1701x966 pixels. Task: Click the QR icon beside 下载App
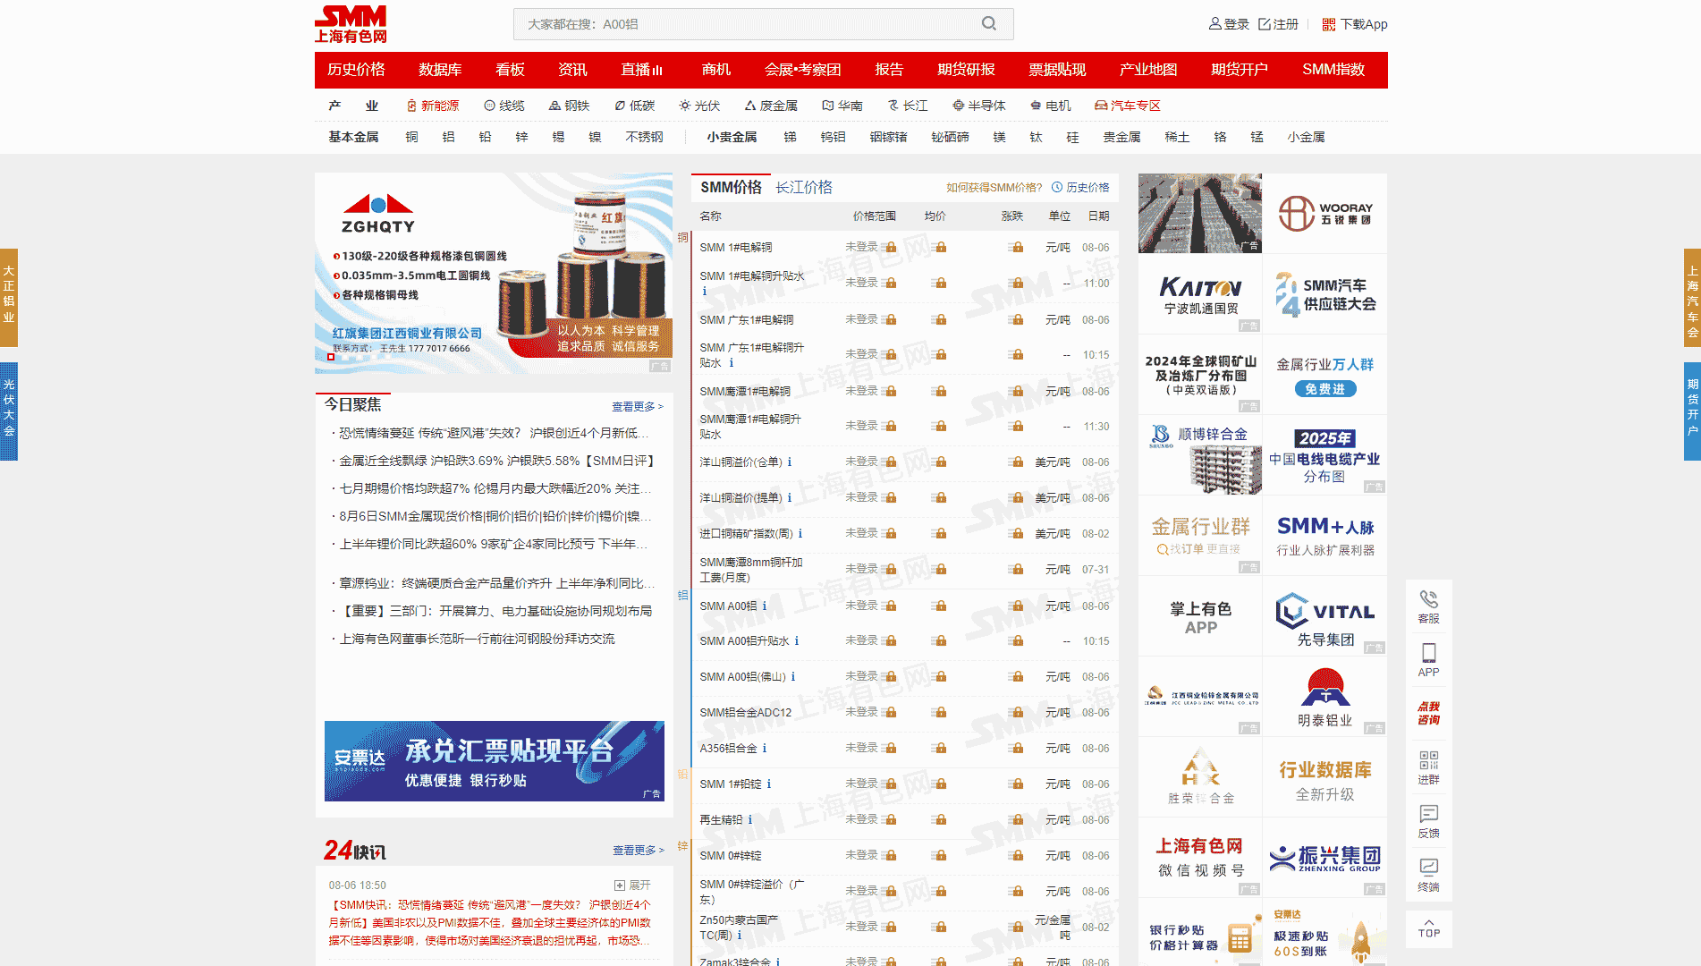[x=1329, y=24]
